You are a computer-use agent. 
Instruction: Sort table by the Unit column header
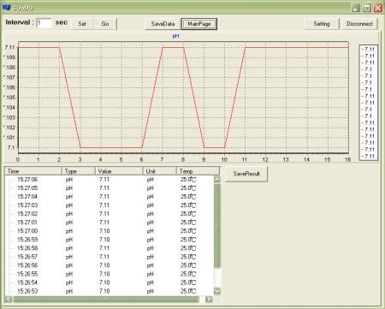tap(159, 171)
